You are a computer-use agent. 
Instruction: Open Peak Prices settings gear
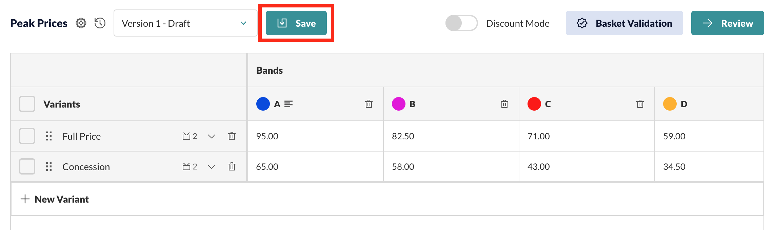click(x=81, y=23)
